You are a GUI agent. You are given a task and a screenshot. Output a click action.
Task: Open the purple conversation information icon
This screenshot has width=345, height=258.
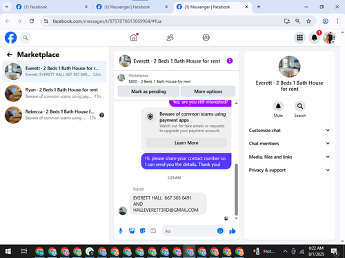coord(230,61)
